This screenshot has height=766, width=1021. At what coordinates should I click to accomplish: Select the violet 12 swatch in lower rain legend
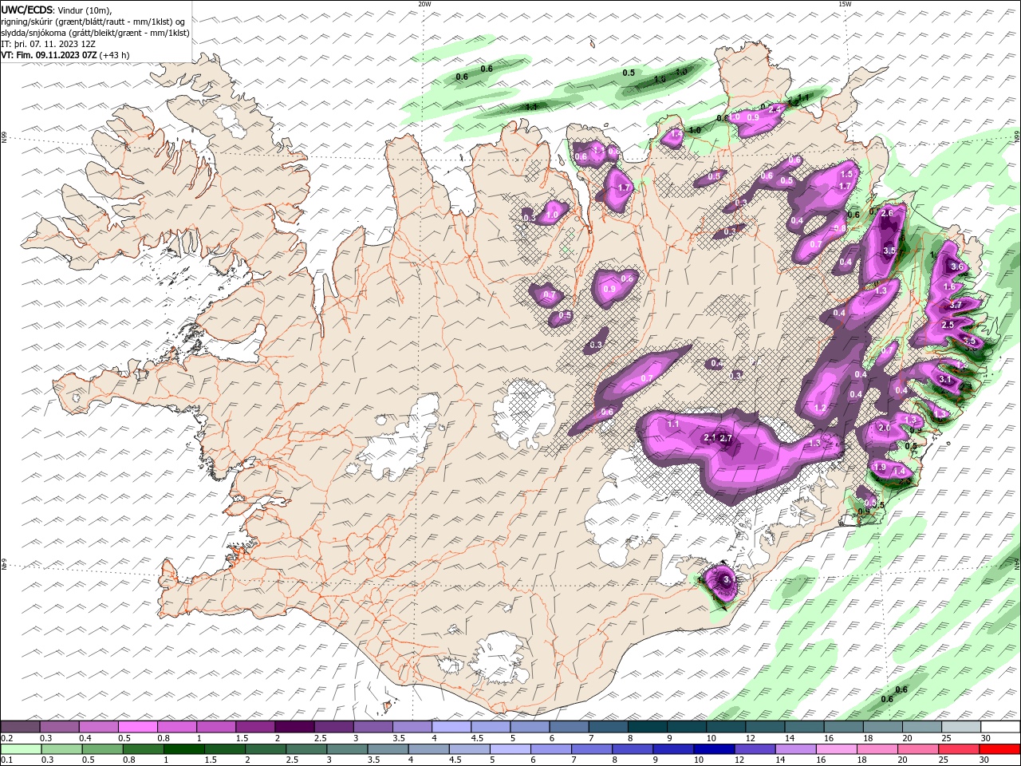tap(755, 749)
